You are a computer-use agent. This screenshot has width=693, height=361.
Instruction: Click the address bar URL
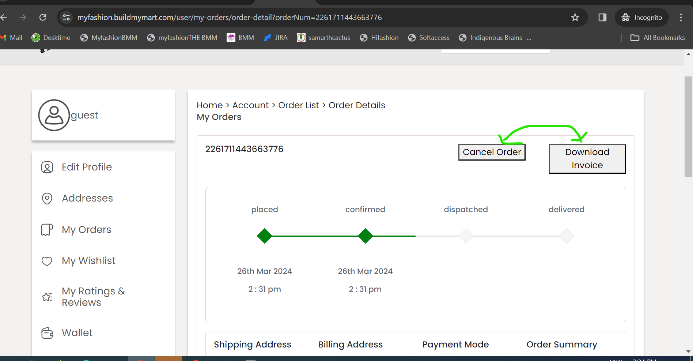click(230, 18)
